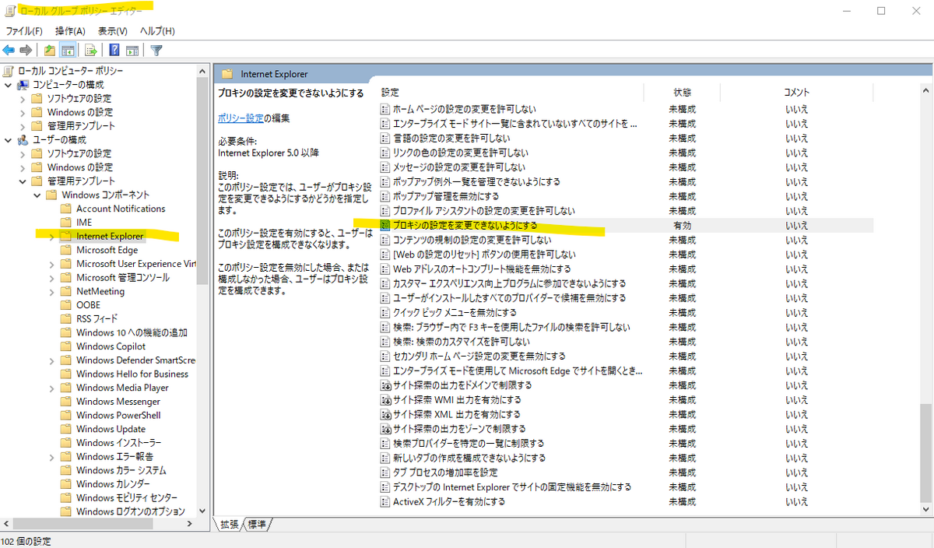Open the ファイル(F) menu

click(x=24, y=31)
